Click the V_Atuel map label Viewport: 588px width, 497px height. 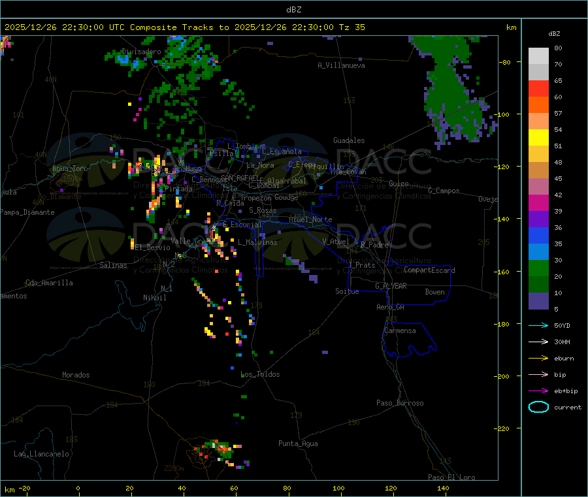tap(336, 242)
